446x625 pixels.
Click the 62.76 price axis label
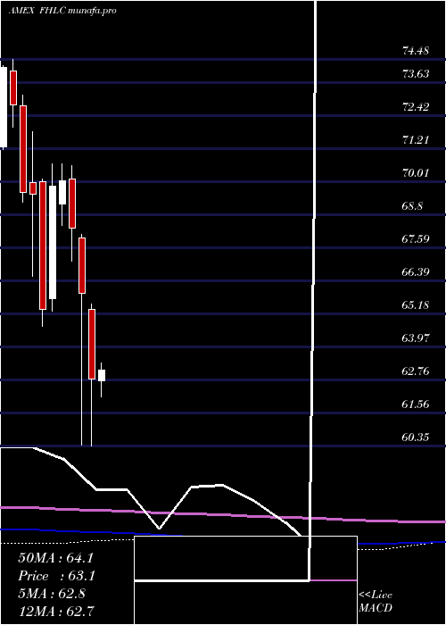point(416,371)
